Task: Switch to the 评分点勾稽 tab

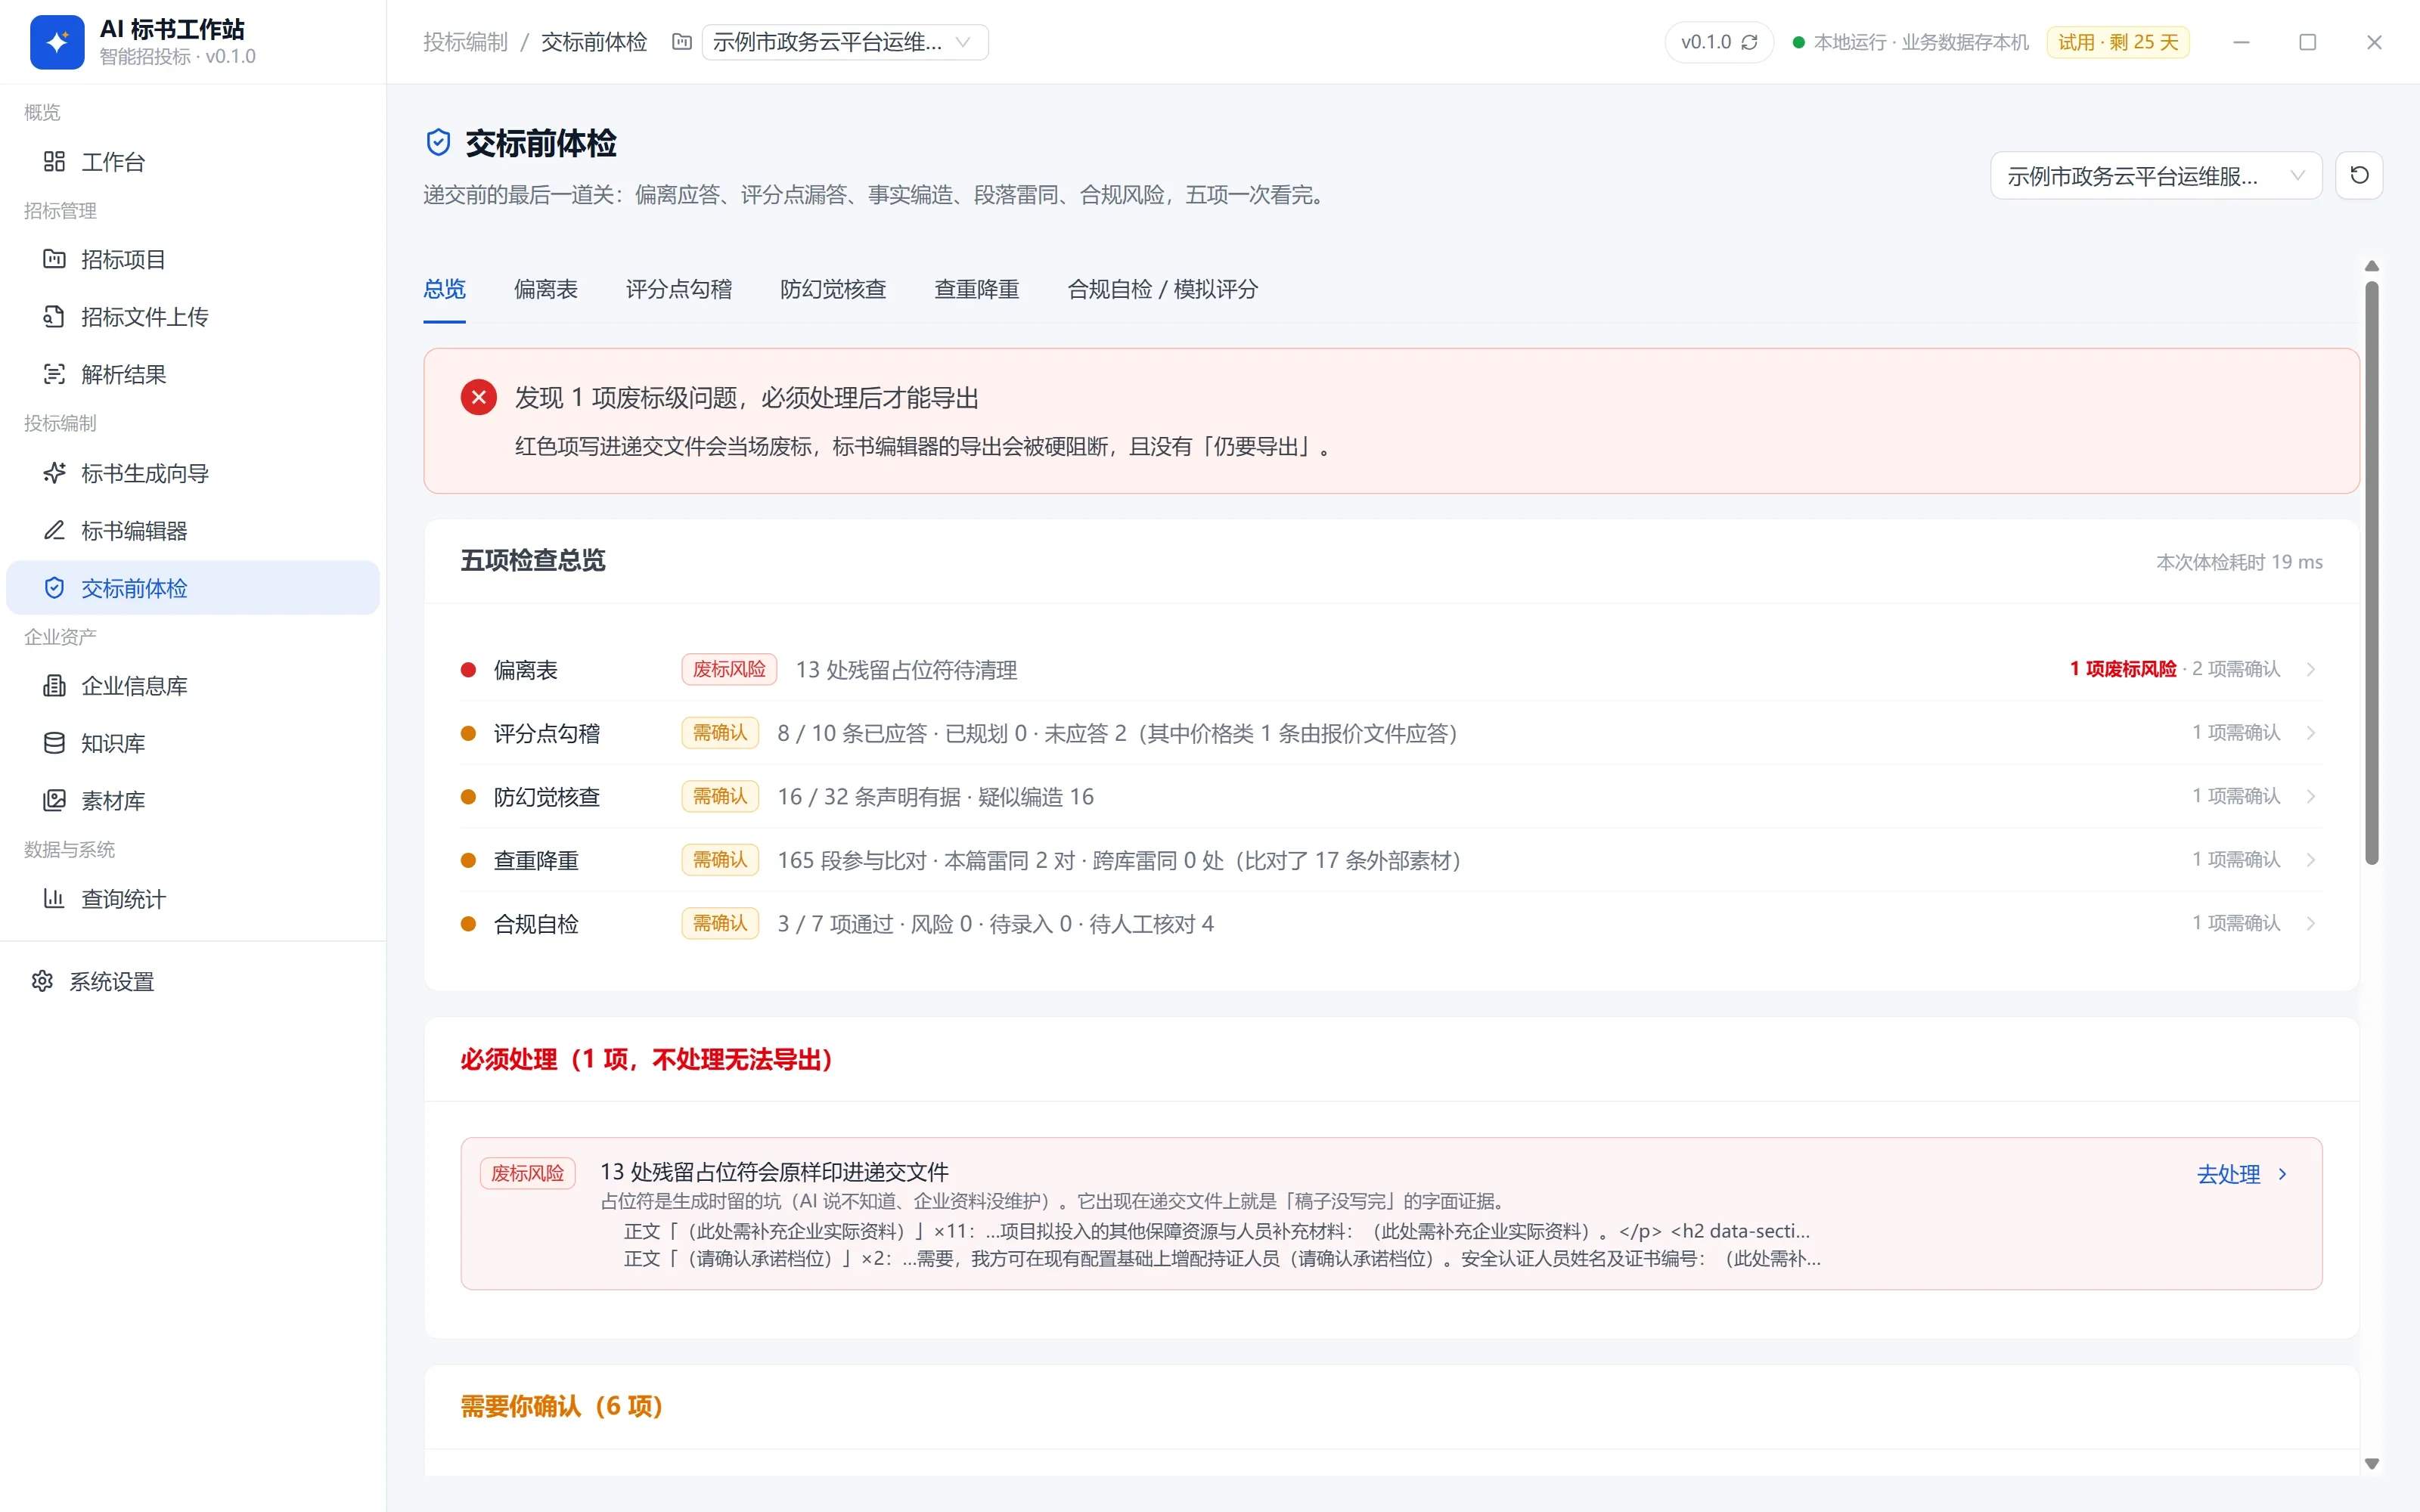Action: click(678, 289)
